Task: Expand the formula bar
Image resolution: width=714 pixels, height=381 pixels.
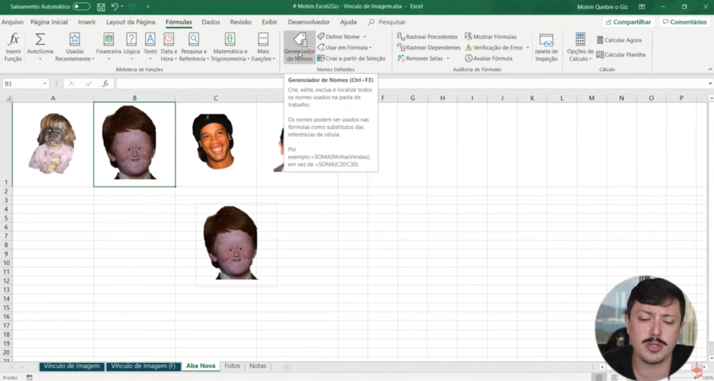Action: [710, 84]
